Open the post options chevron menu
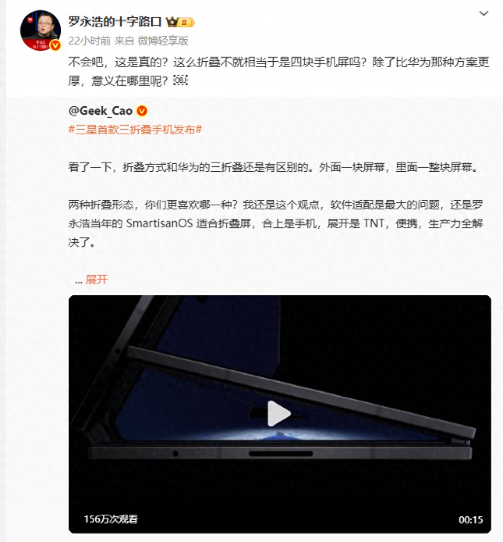This screenshot has width=503, height=542. 484,13
